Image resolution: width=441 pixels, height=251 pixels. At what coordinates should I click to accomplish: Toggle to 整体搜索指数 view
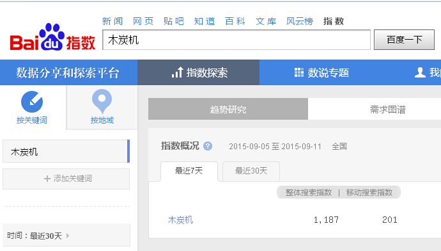309,192
